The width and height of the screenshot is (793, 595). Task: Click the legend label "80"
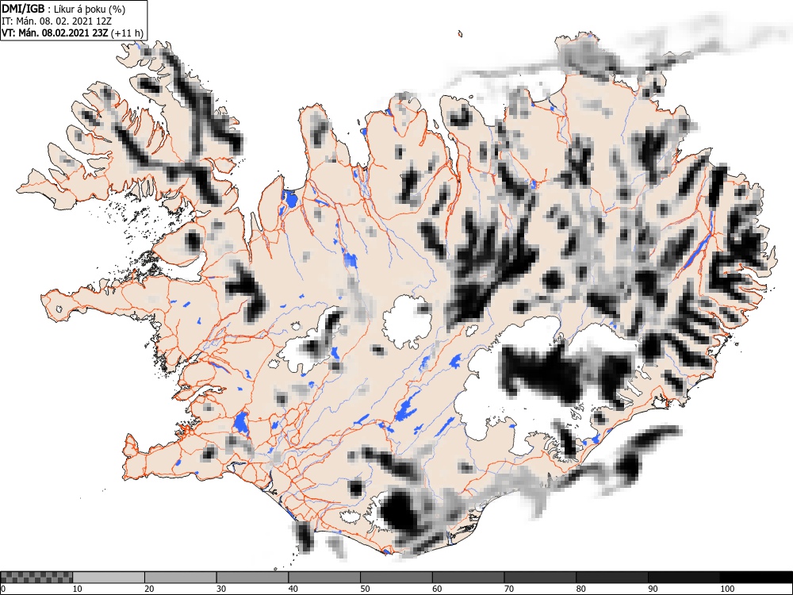click(x=580, y=589)
